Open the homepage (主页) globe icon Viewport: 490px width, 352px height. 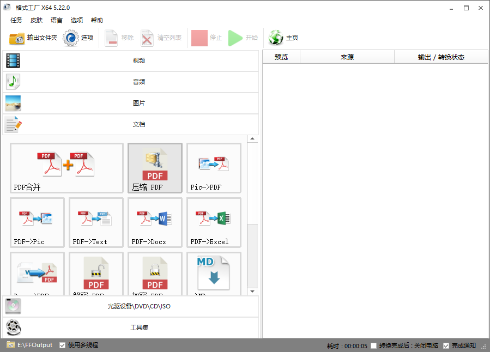tap(276, 38)
